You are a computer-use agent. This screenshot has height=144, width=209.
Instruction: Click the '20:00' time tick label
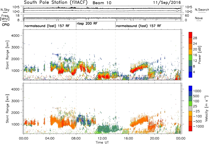click(154, 139)
